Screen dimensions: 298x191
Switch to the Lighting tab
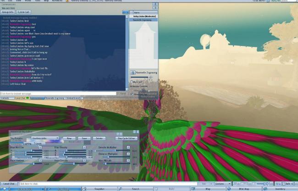(28, 143)
